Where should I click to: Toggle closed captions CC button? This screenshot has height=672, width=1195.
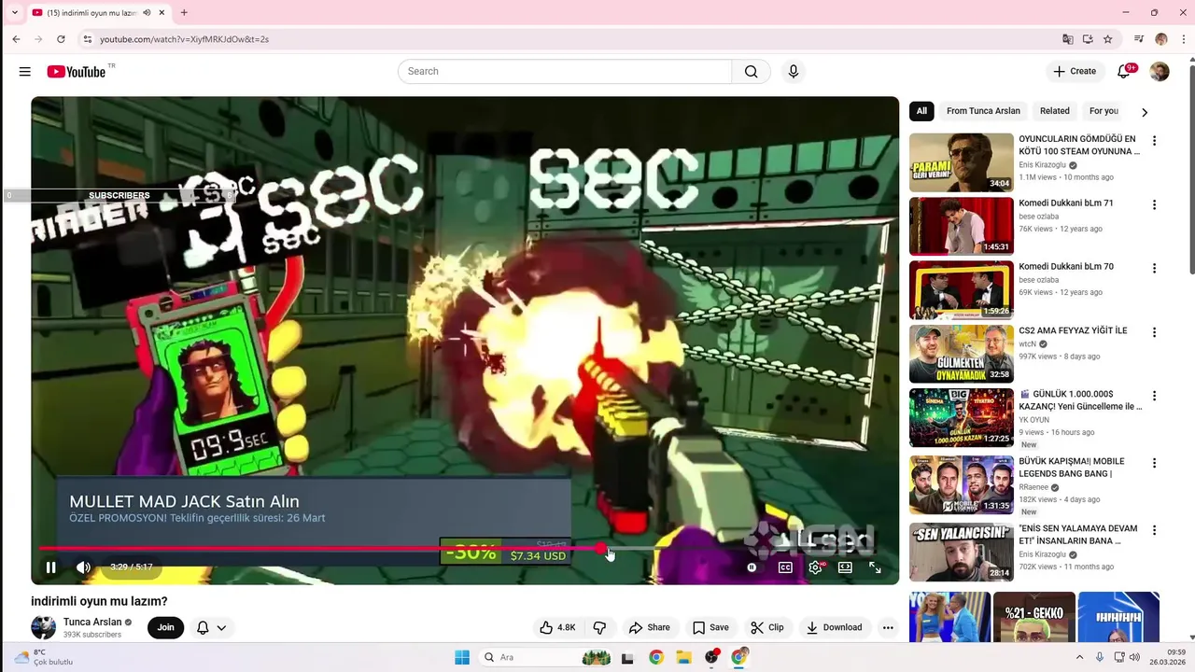click(x=785, y=567)
